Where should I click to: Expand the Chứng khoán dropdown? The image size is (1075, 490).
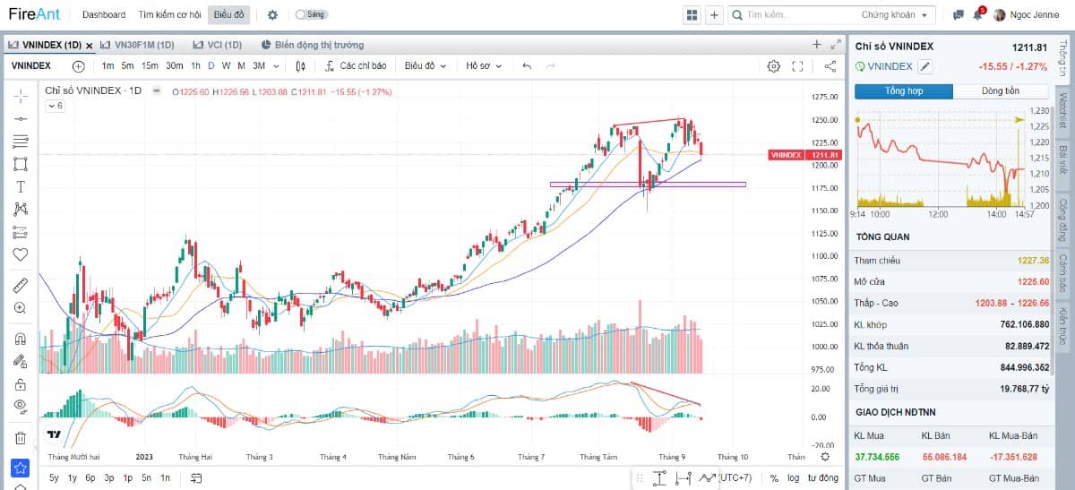coord(897,14)
